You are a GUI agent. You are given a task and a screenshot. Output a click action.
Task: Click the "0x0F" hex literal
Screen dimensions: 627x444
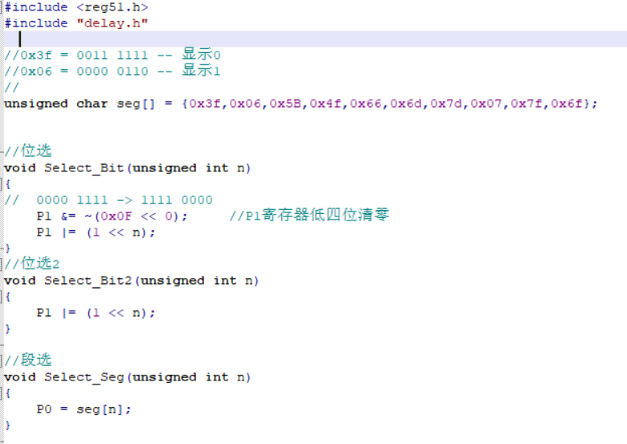[x=116, y=216]
